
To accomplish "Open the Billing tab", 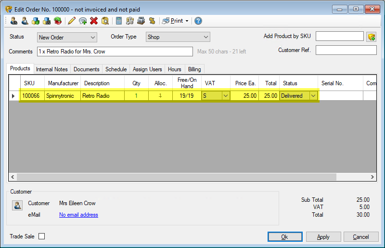I will point(194,69).
